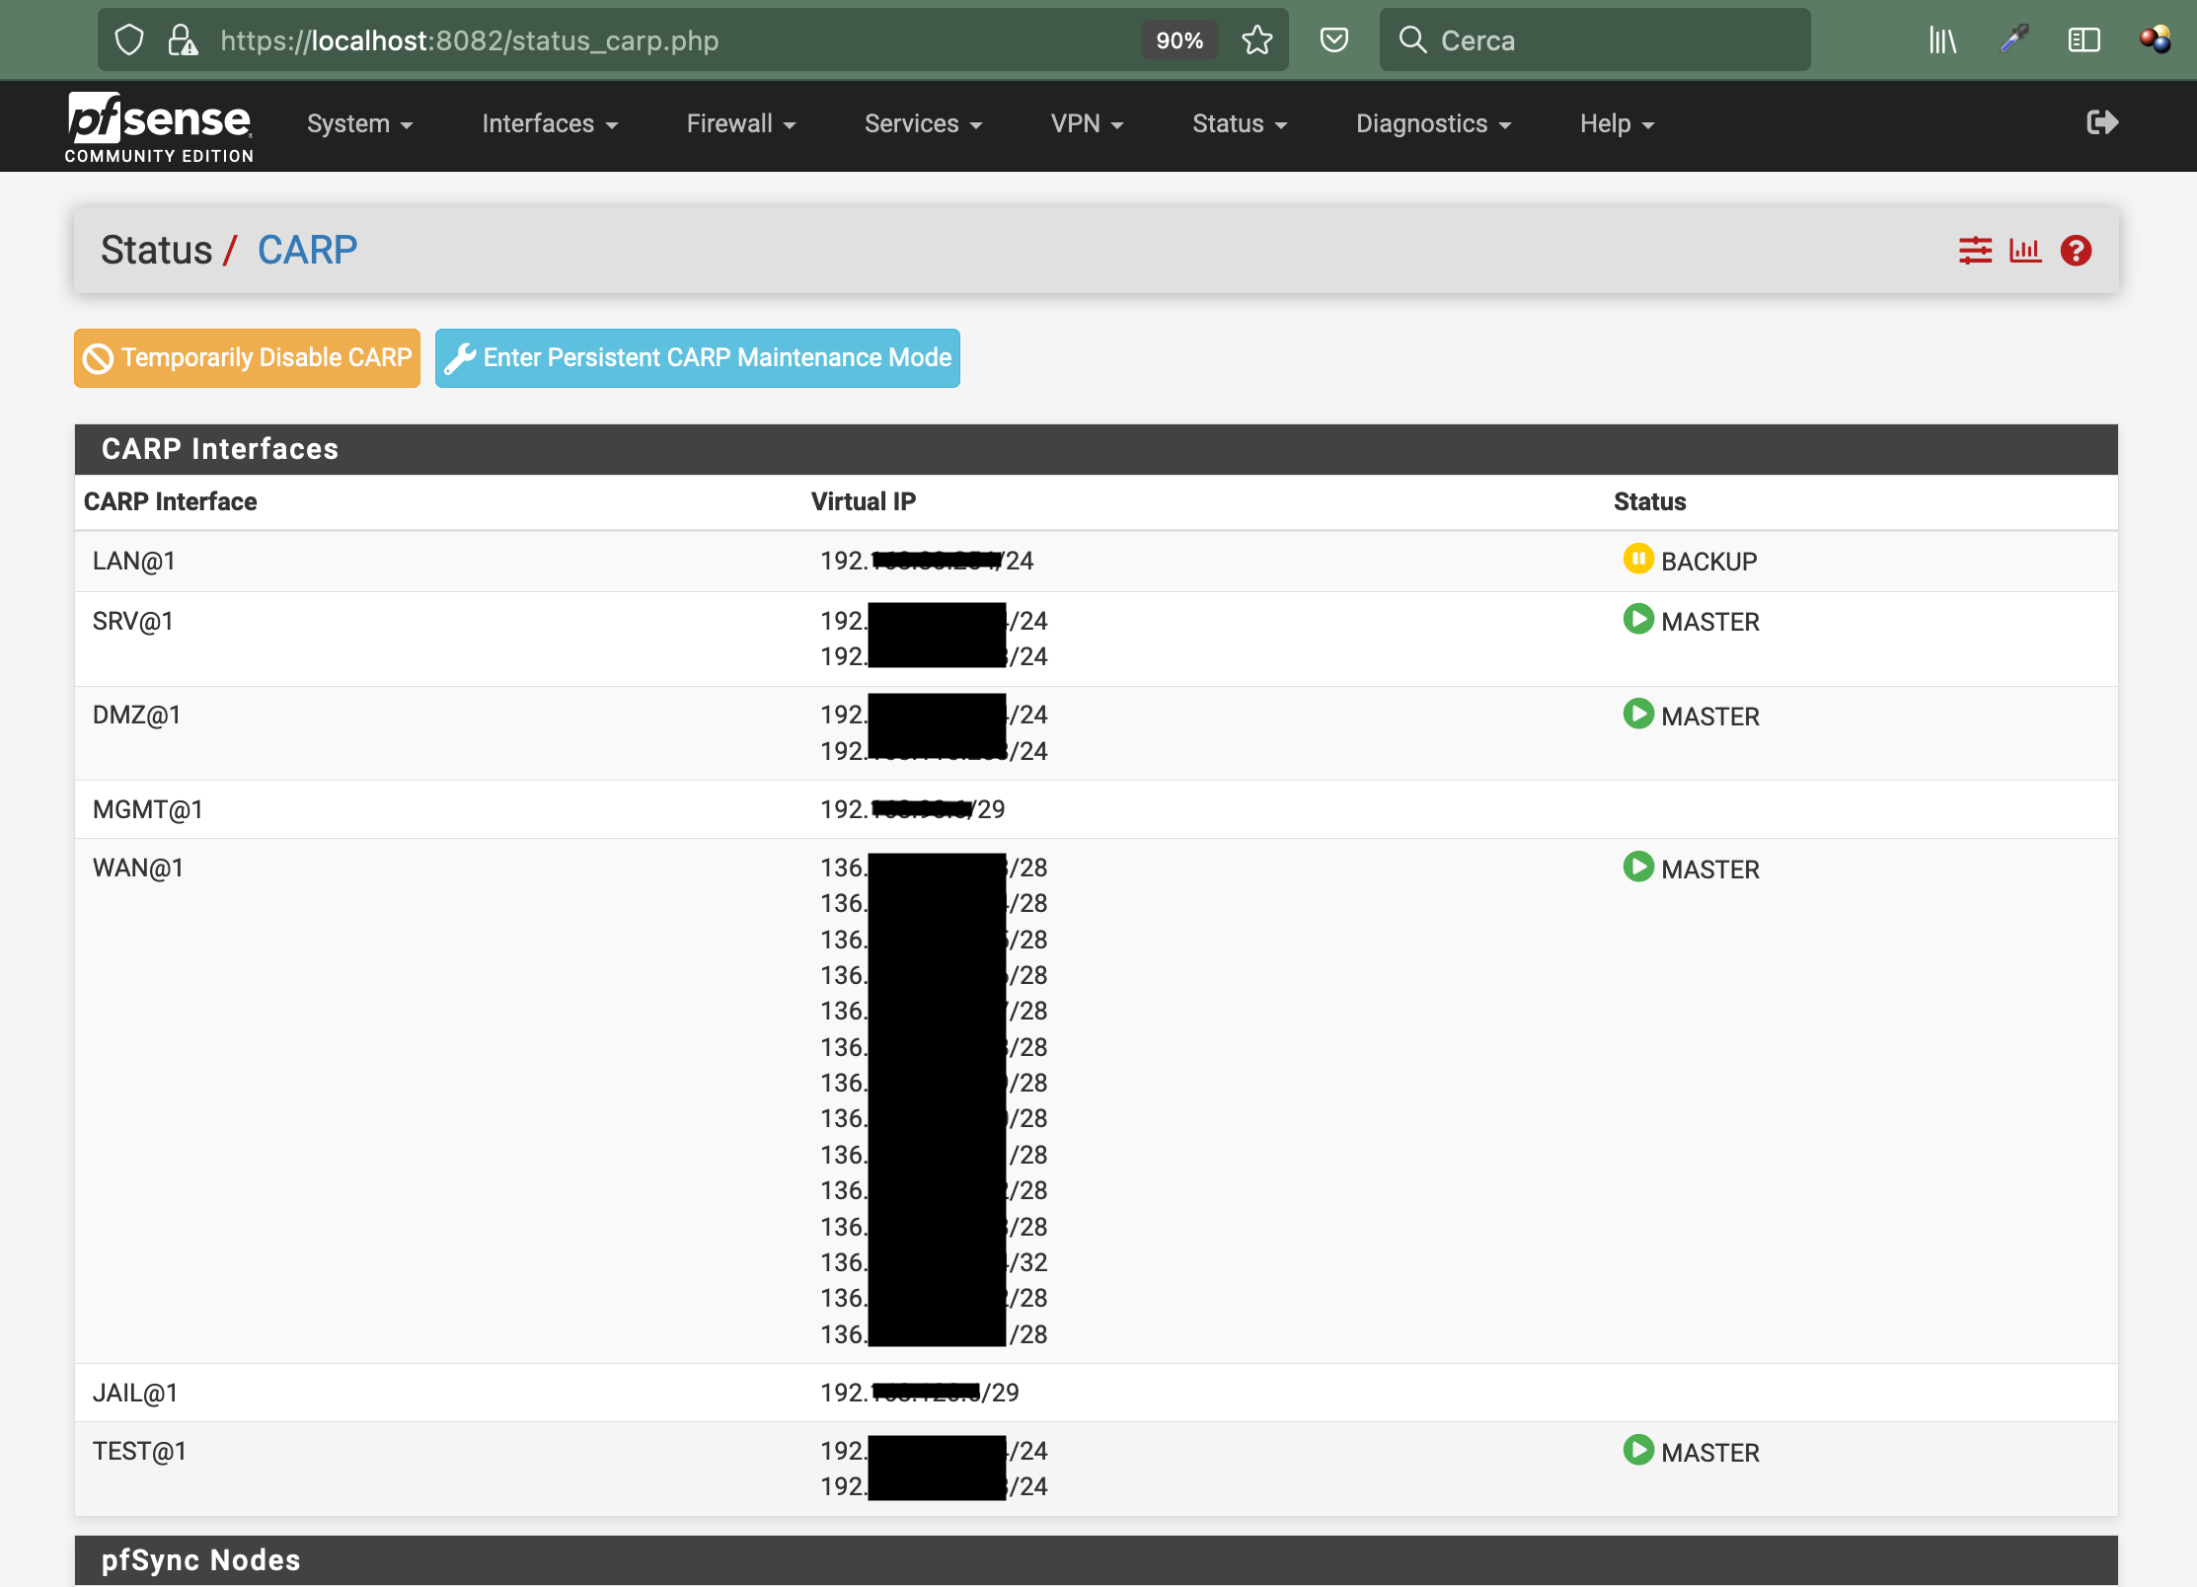The width and height of the screenshot is (2197, 1587).
Task: Click the 90% zoom level indicator
Action: point(1179,40)
